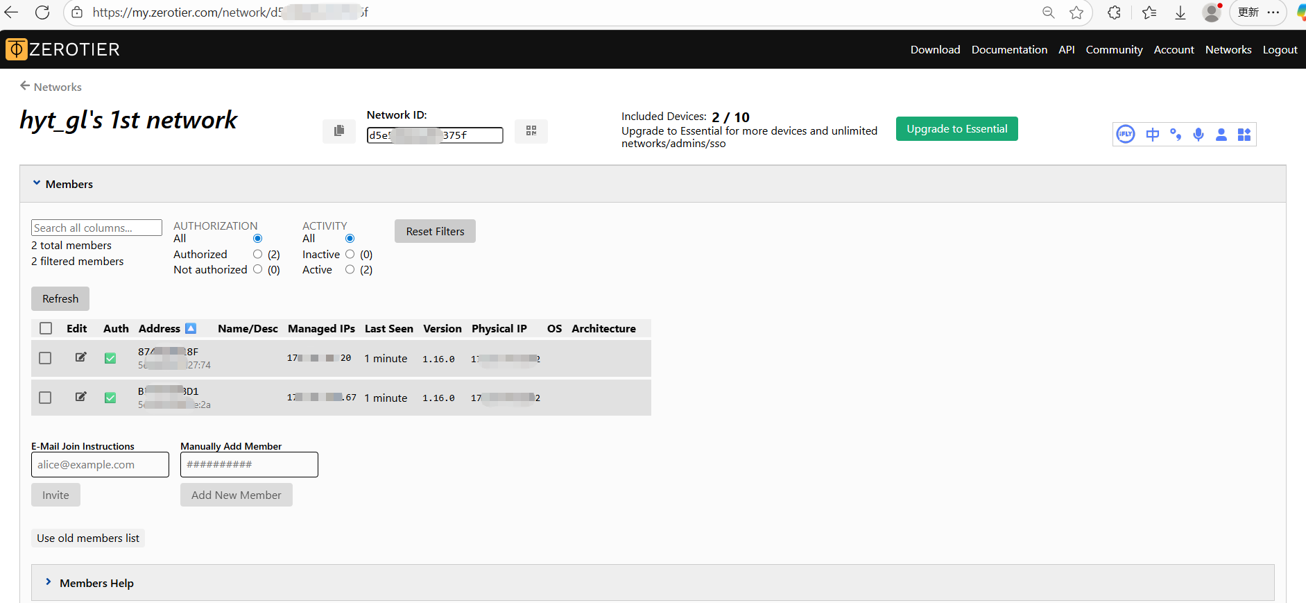Filter by Authorized members
The width and height of the screenshot is (1306, 603).
[x=257, y=255]
